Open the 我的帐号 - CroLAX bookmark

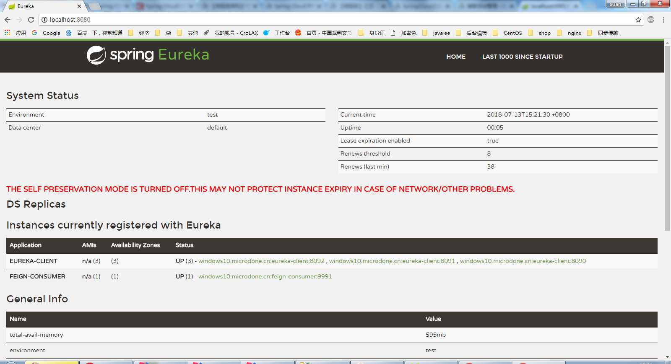(x=231, y=33)
